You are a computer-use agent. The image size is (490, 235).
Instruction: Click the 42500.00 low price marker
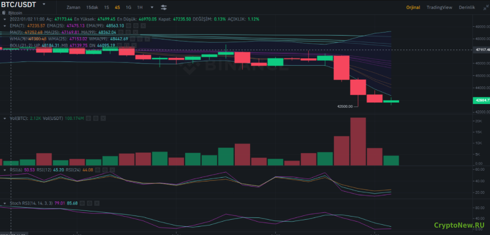pyautogui.click(x=345, y=106)
